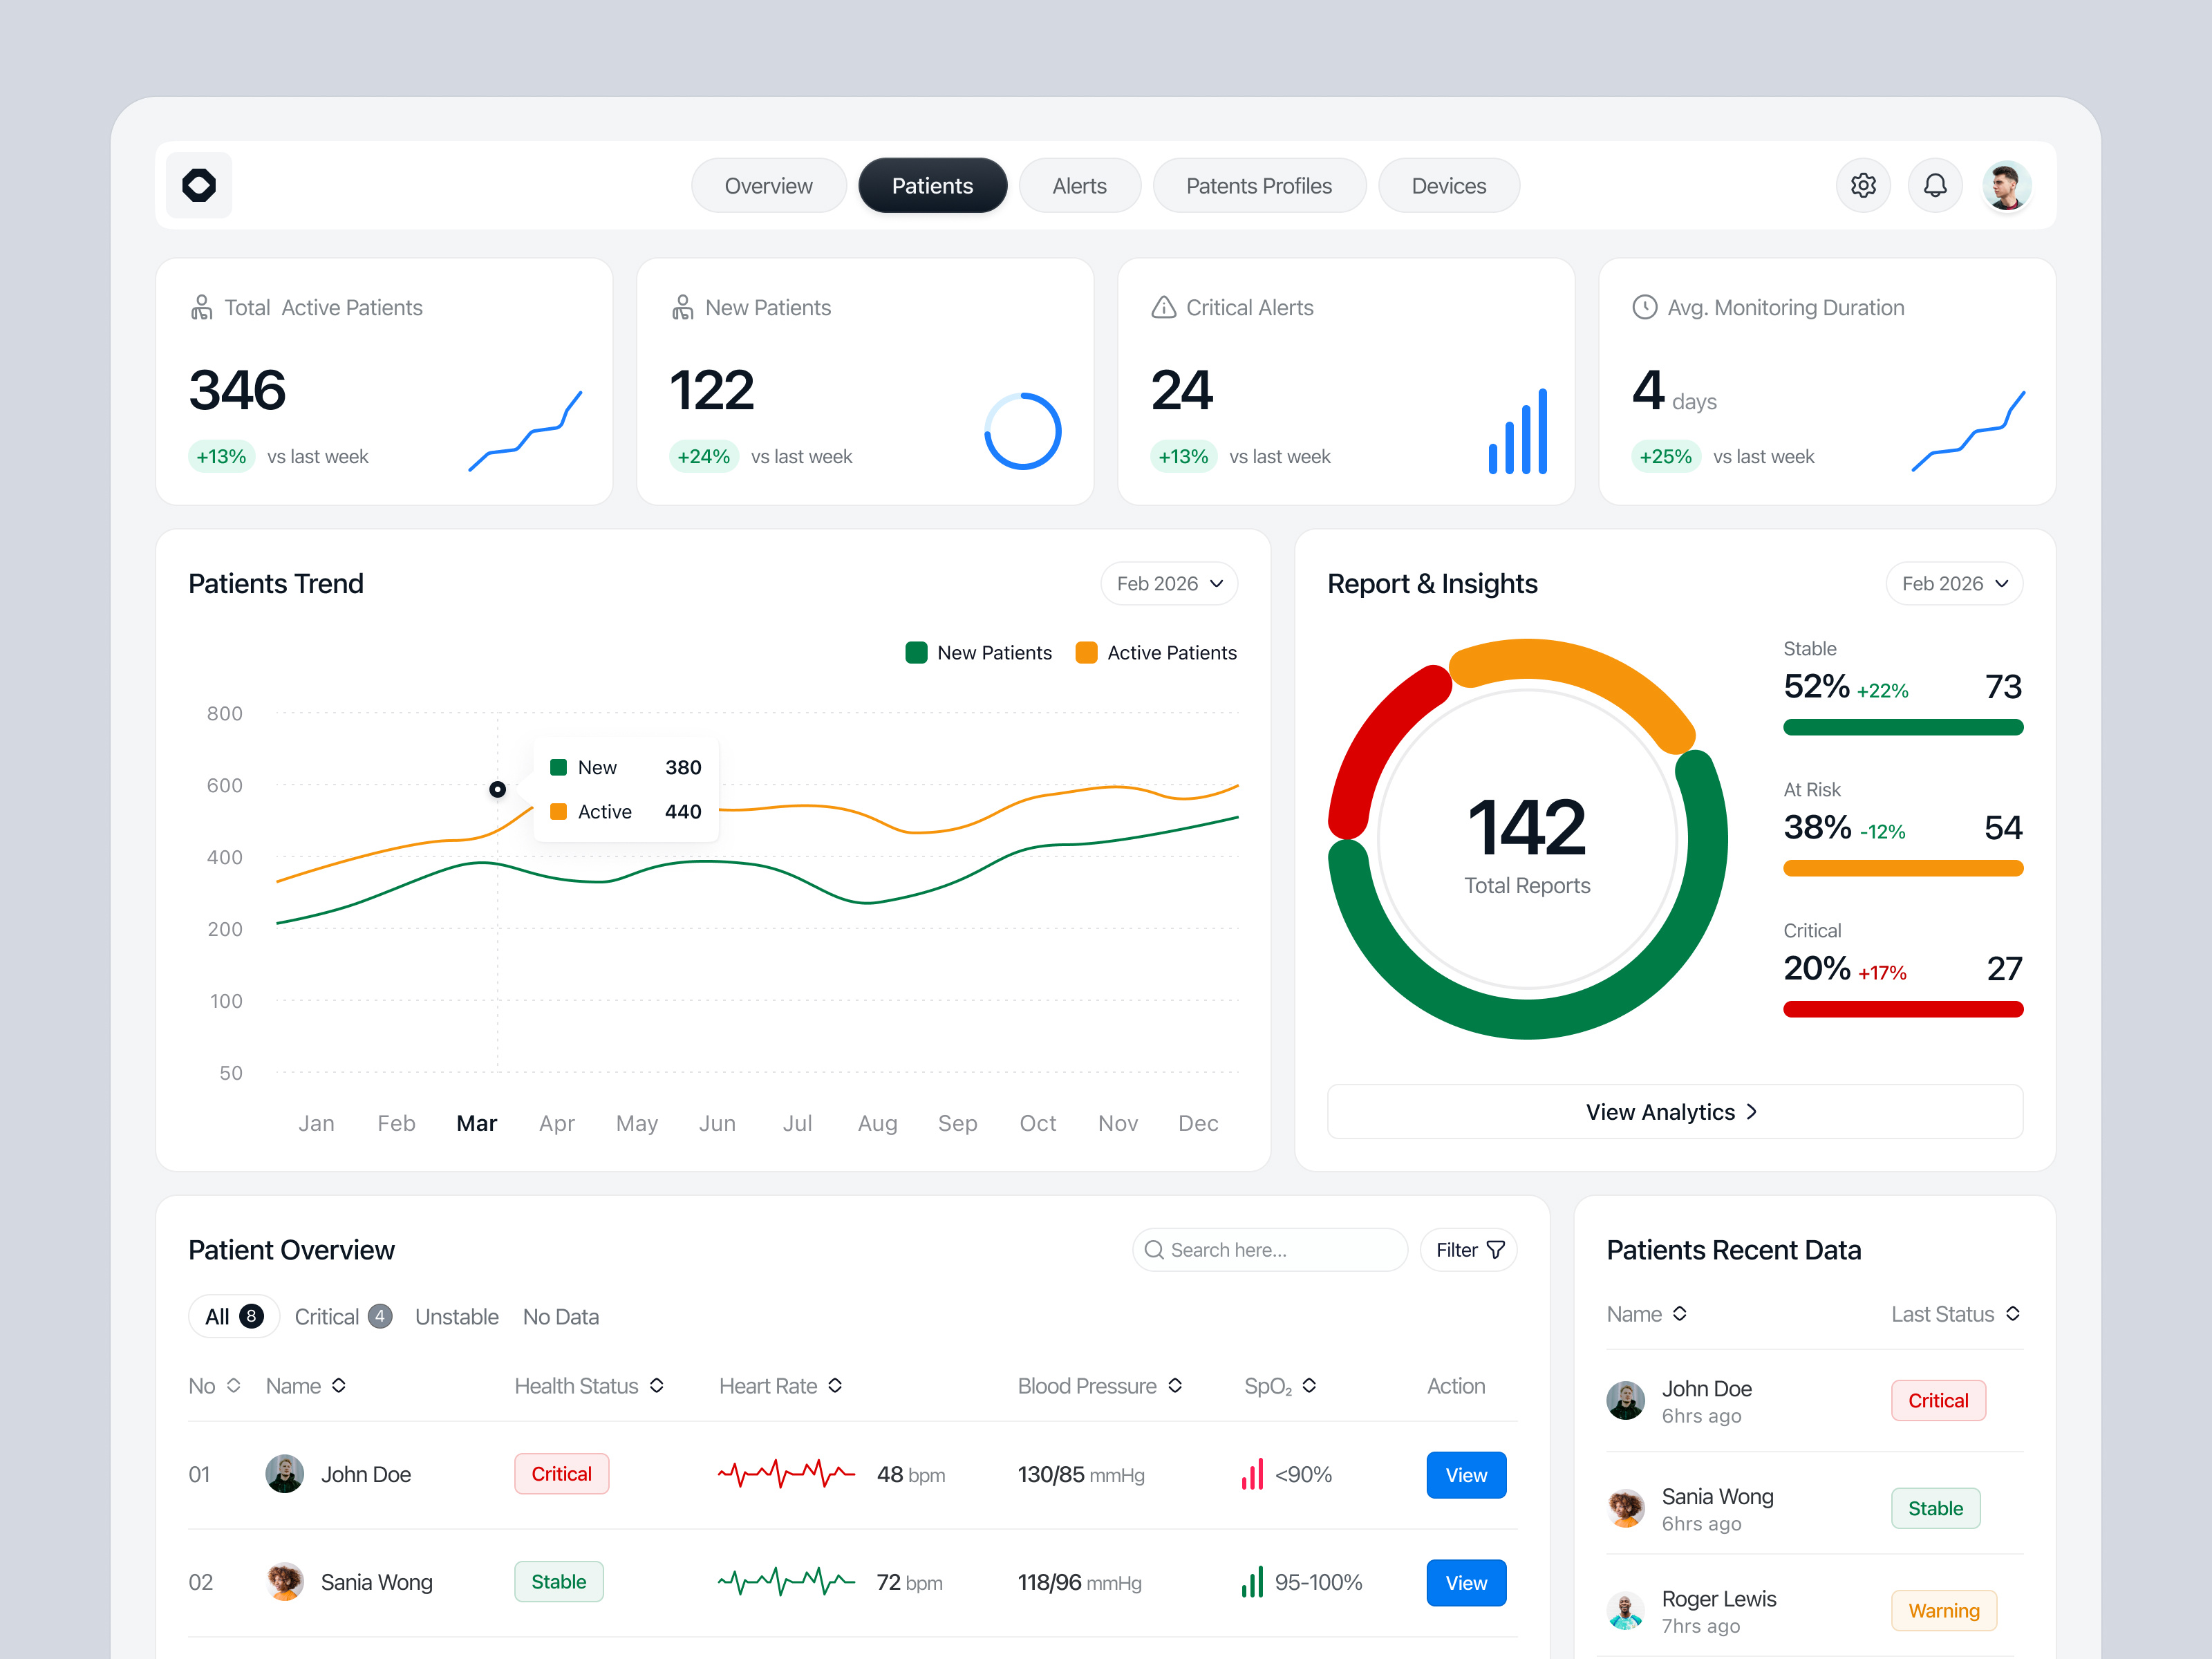Open the notifications bell

1935,185
